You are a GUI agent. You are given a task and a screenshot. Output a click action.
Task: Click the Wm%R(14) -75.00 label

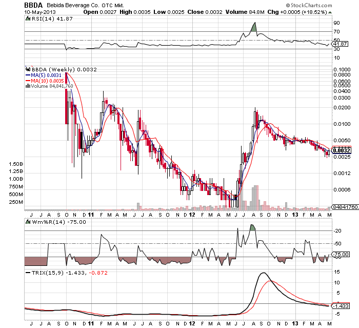(59, 222)
